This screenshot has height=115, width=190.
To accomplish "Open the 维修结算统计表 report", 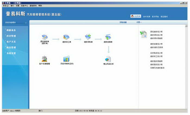I will (x=156, y=44).
